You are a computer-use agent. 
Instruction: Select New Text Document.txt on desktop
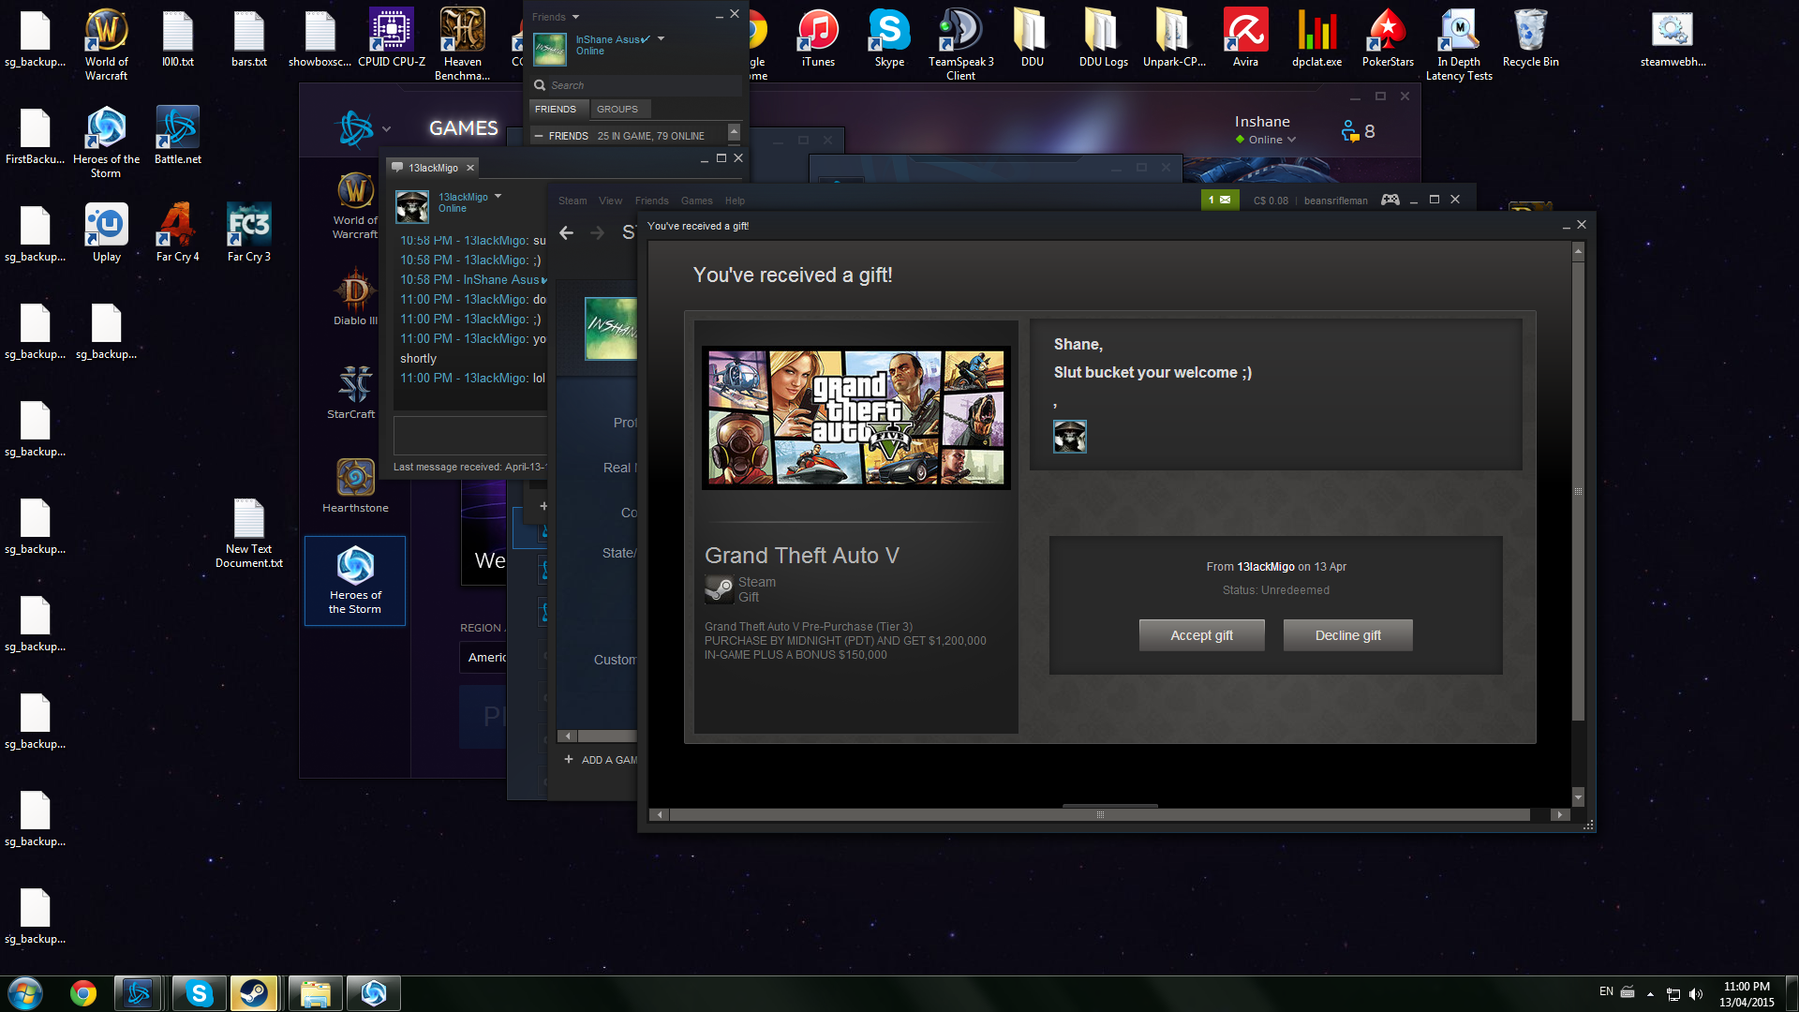pos(248,532)
